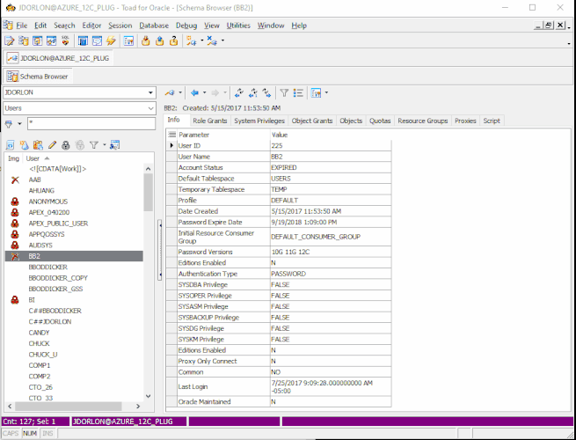This screenshot has height=440, width=576.
Task: Click the third refresh arrows icon
Action: point(267,93)
